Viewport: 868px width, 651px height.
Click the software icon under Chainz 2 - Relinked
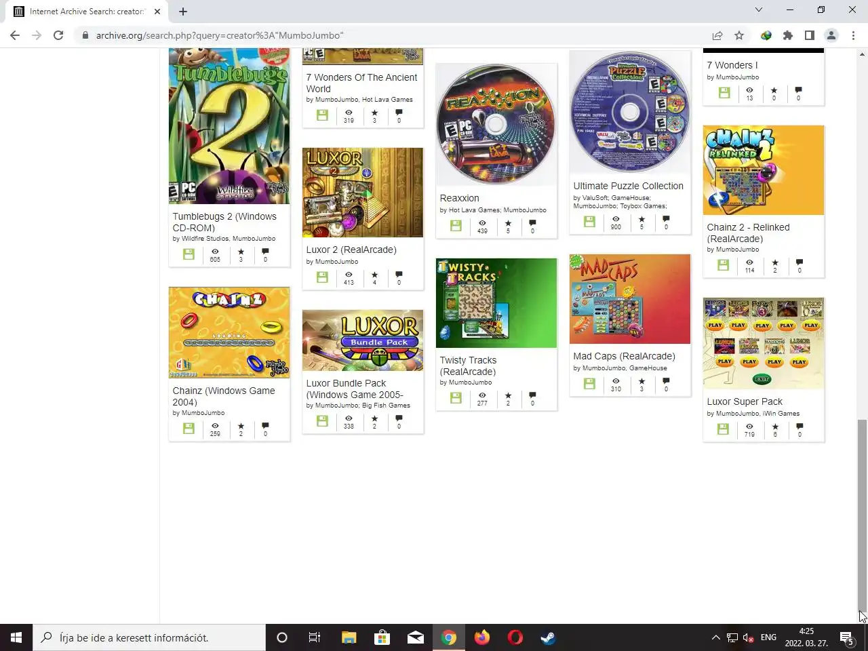coord(723,265)
